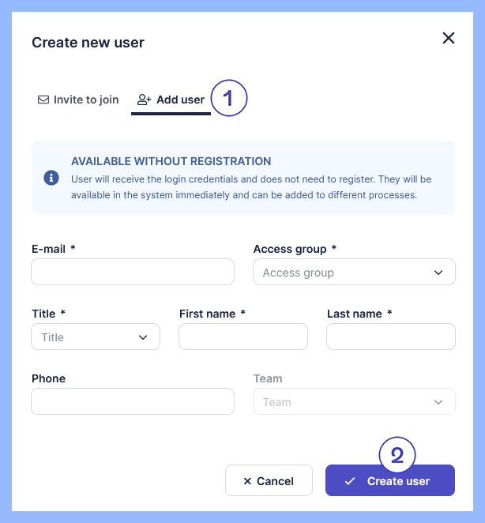Open the Team dropdown
Viewport: 485px width, 523px height.
354,402
